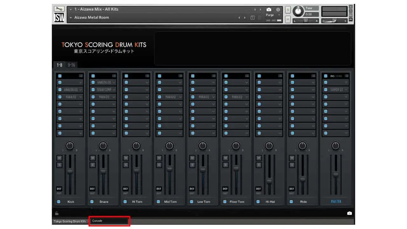Open Floor Tom PARA EQ effect dropdown

click(247, 97)
